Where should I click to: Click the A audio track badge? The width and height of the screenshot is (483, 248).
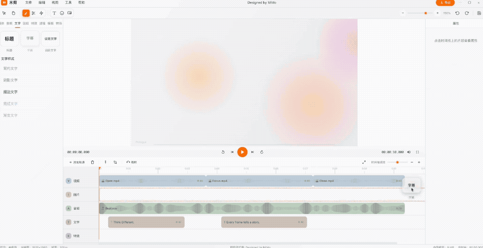point(69,208)
